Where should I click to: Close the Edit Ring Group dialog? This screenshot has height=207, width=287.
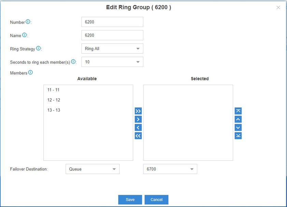point(278,8)
